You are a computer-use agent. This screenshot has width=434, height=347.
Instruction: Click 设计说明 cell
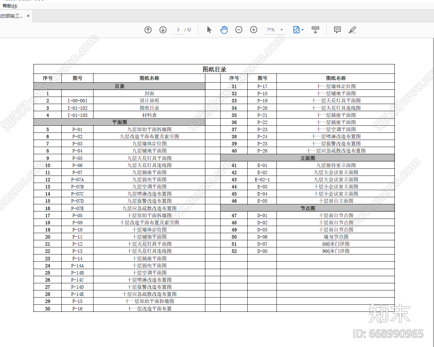tap(149, 101)
